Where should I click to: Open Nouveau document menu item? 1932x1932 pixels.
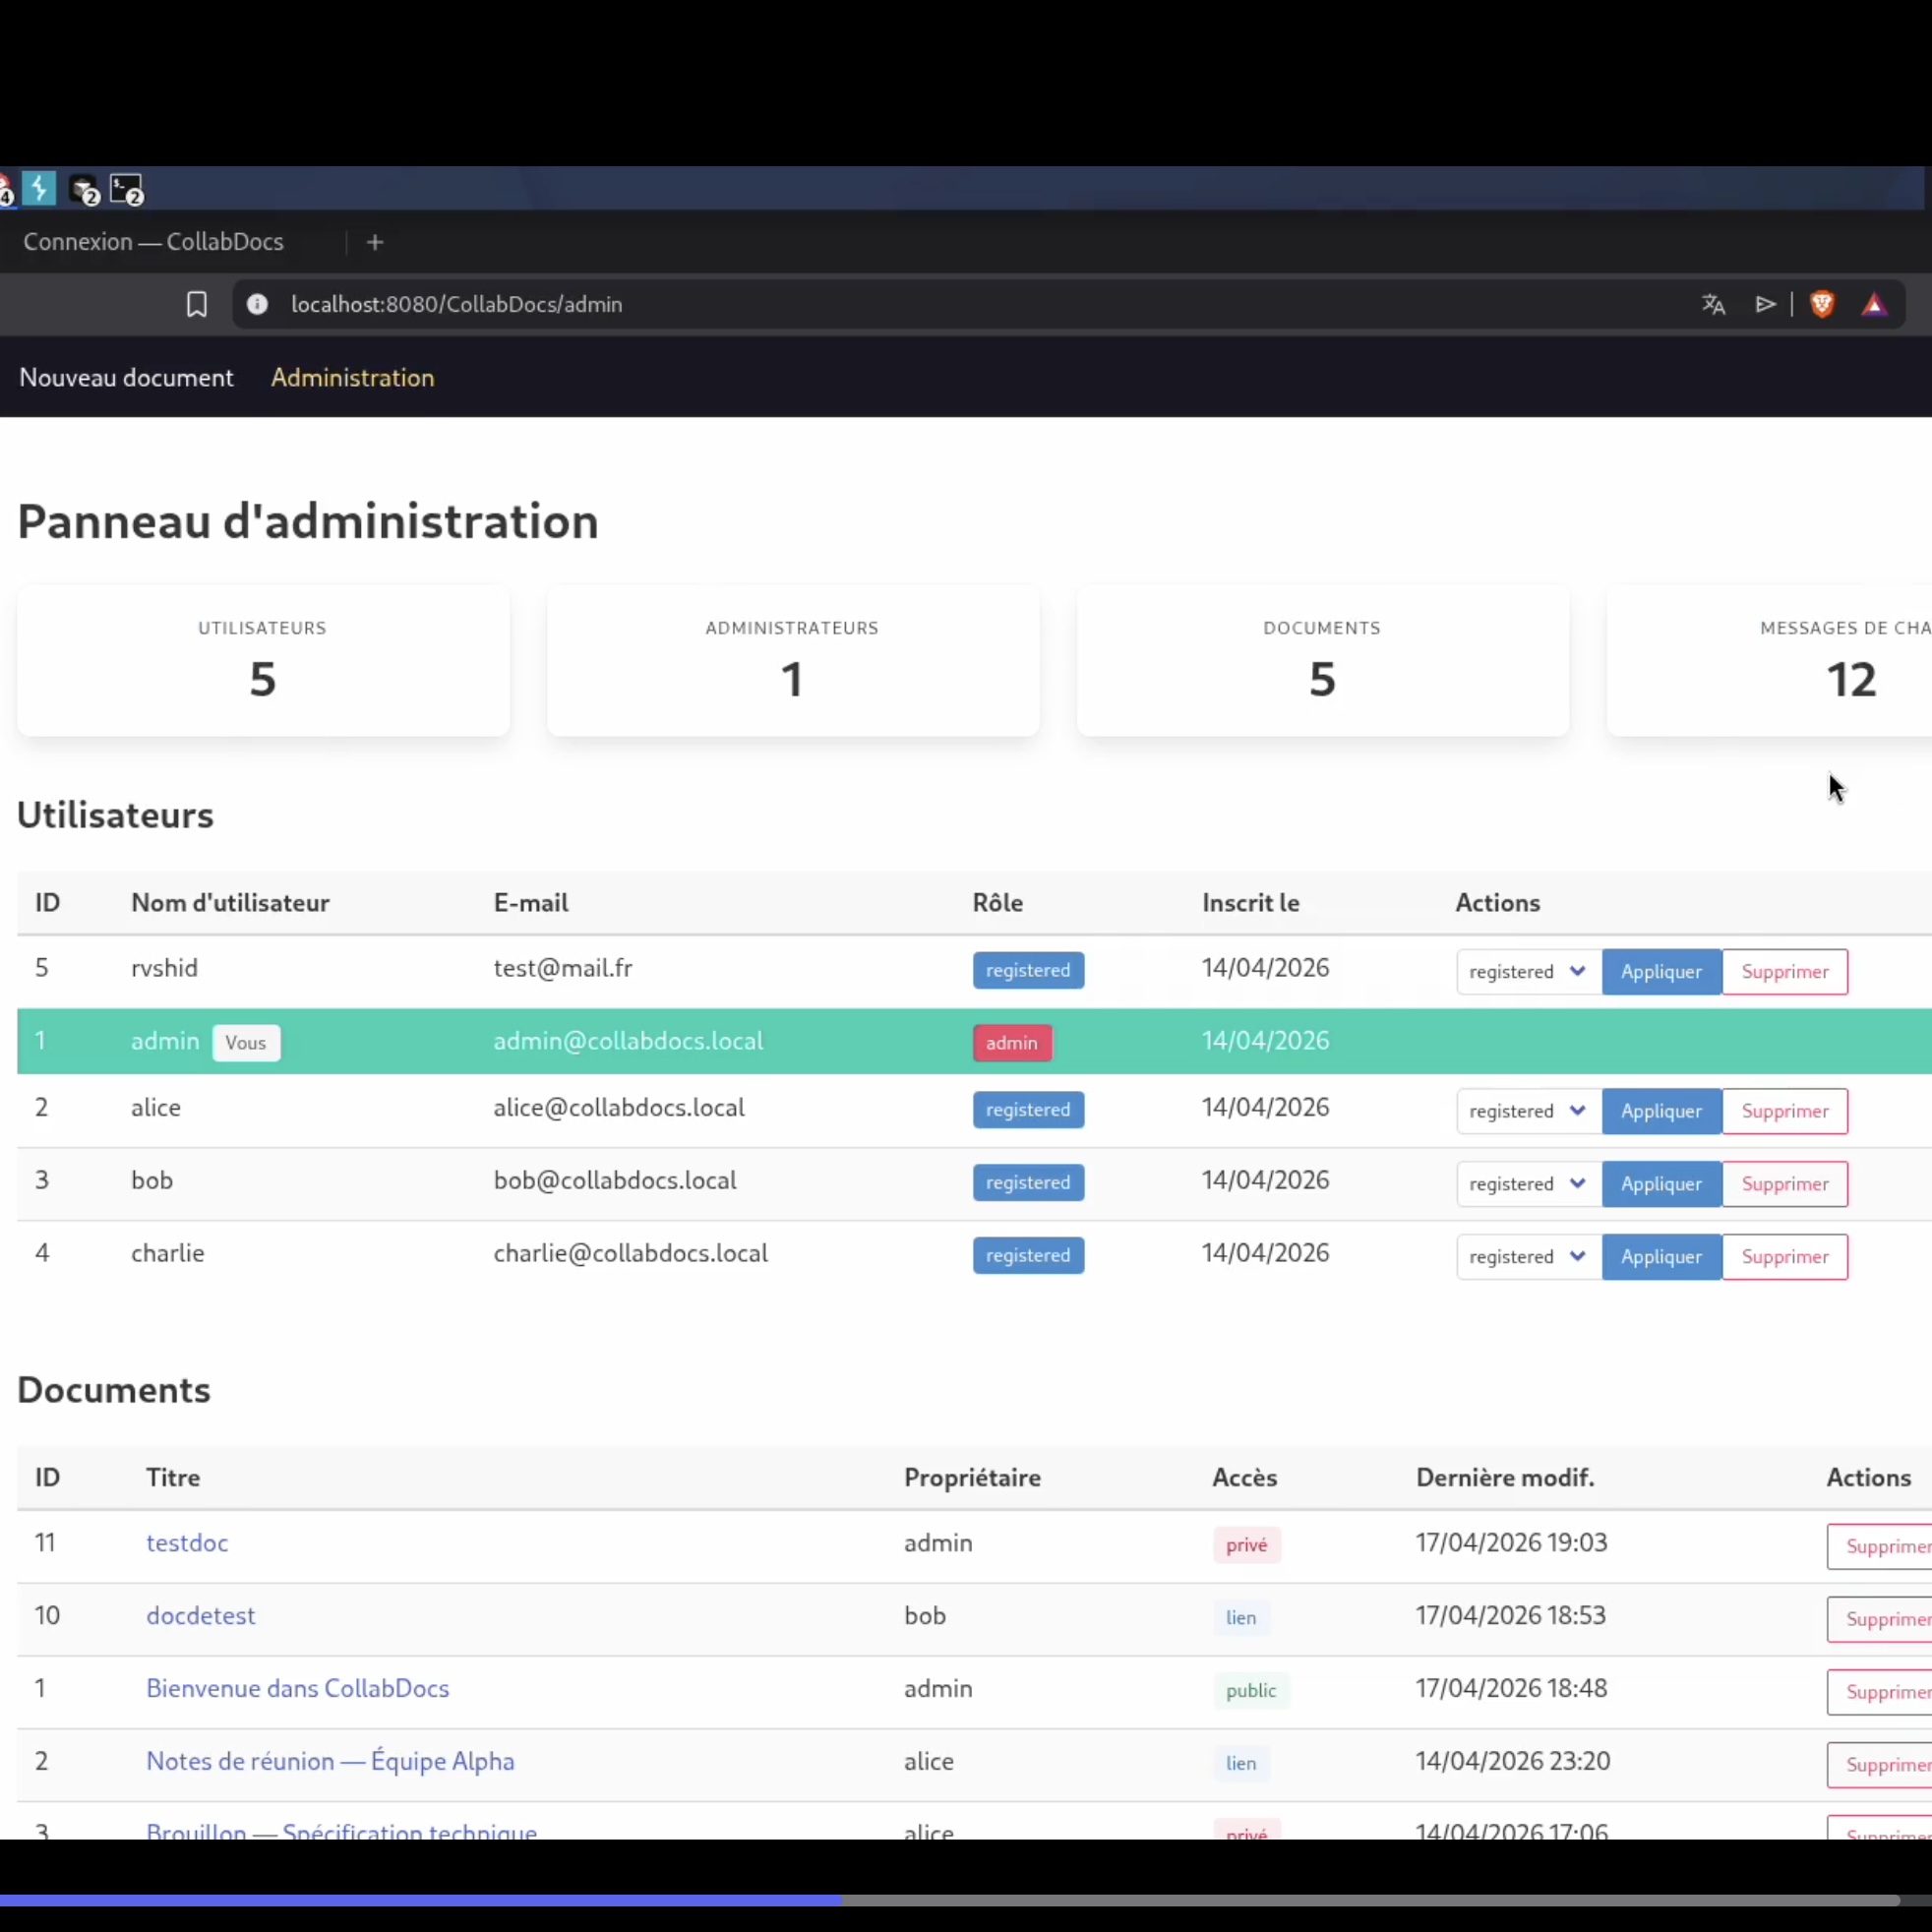point(126,378)
